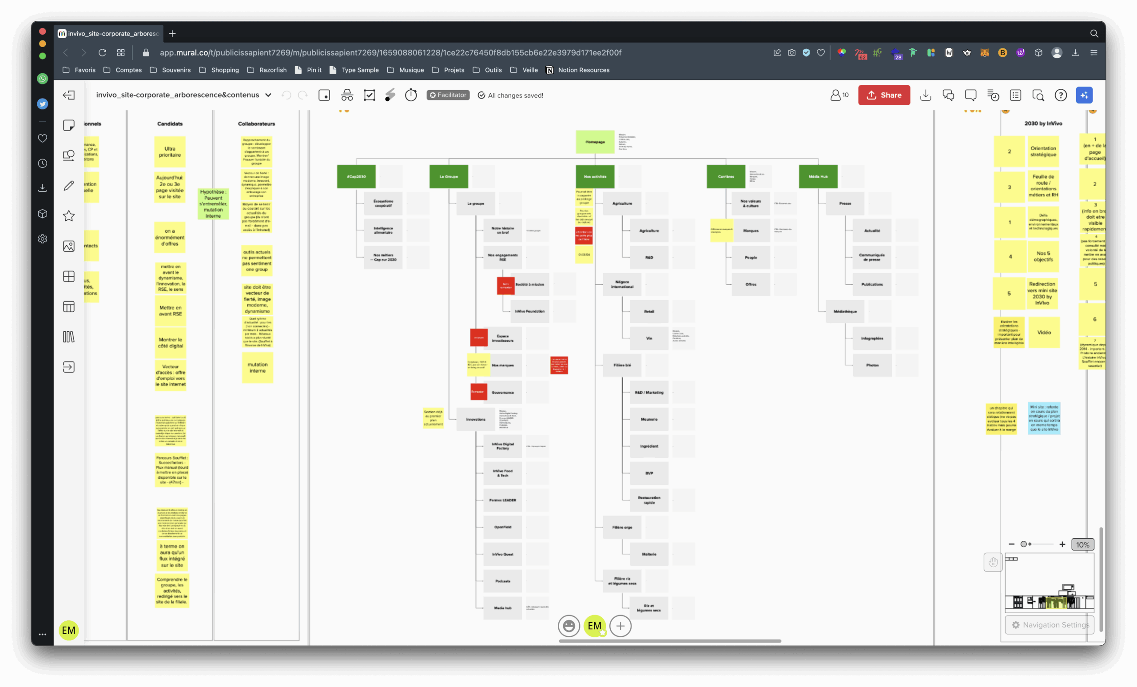1137x687 pixels.
Task: Select the sticky note tool
Action: pos(69,126)
